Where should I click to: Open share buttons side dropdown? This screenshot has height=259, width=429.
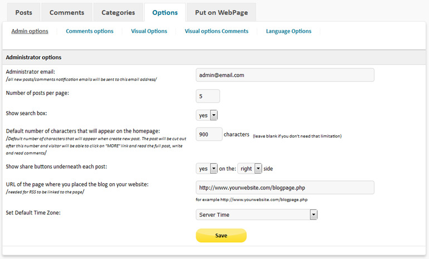tap(250, 168)
